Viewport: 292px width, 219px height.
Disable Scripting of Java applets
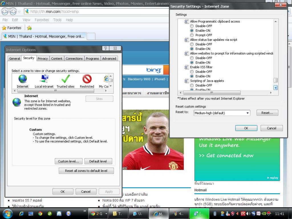tap(192, 86)
